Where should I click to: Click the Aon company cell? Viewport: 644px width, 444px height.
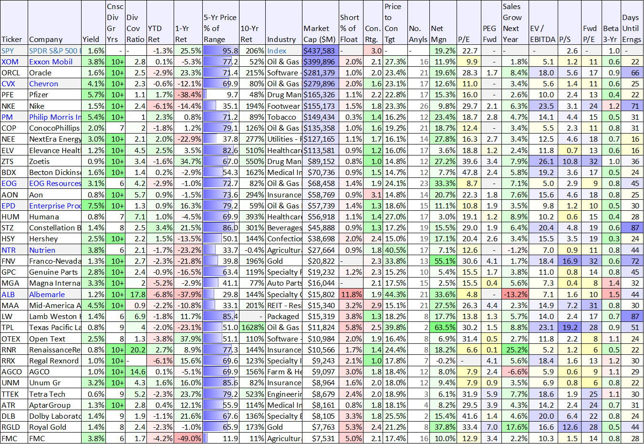click(x=54, y=195)
